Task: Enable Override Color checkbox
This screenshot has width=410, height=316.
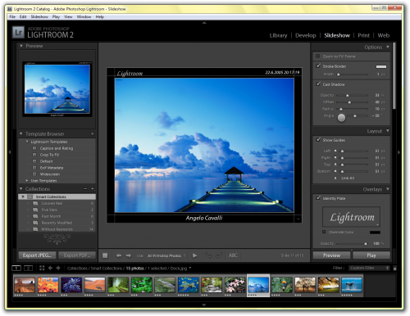Action: (324, 232)
